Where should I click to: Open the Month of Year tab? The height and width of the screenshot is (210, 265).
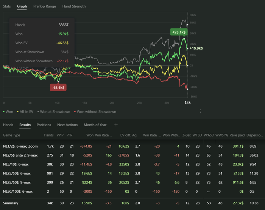[95, 125]
